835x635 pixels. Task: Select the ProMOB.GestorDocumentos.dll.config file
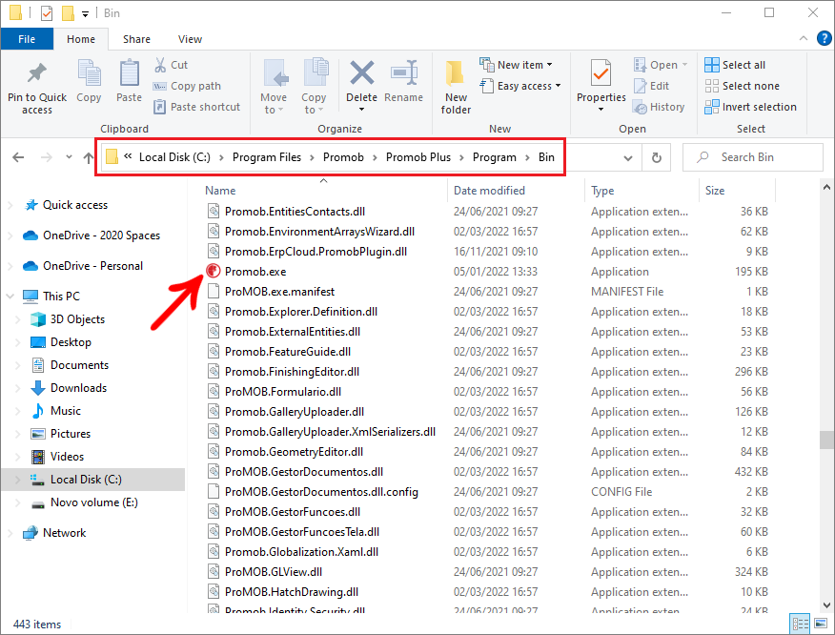pos(321,492)
